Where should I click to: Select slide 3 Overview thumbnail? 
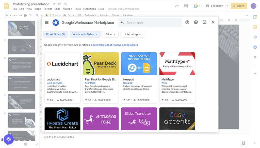[x=22, y=65]
